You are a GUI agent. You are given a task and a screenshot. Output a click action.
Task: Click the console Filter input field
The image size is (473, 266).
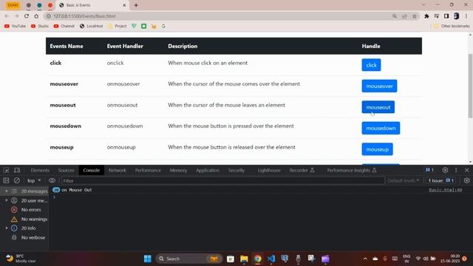pyautogui.click(x=223, y=180)
